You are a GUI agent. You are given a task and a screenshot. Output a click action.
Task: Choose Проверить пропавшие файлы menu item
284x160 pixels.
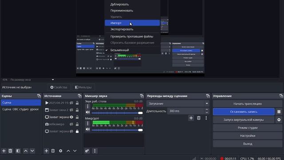tap(132, 36)
